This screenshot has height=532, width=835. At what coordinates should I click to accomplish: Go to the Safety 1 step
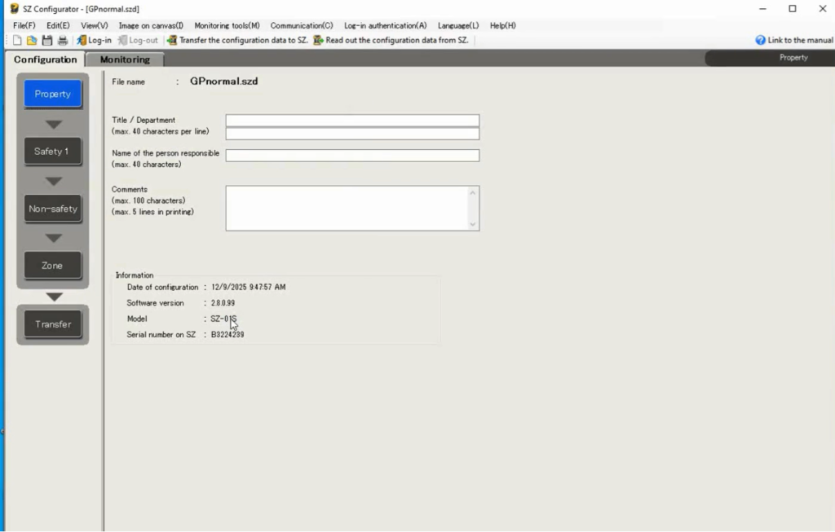coord(52,152)
